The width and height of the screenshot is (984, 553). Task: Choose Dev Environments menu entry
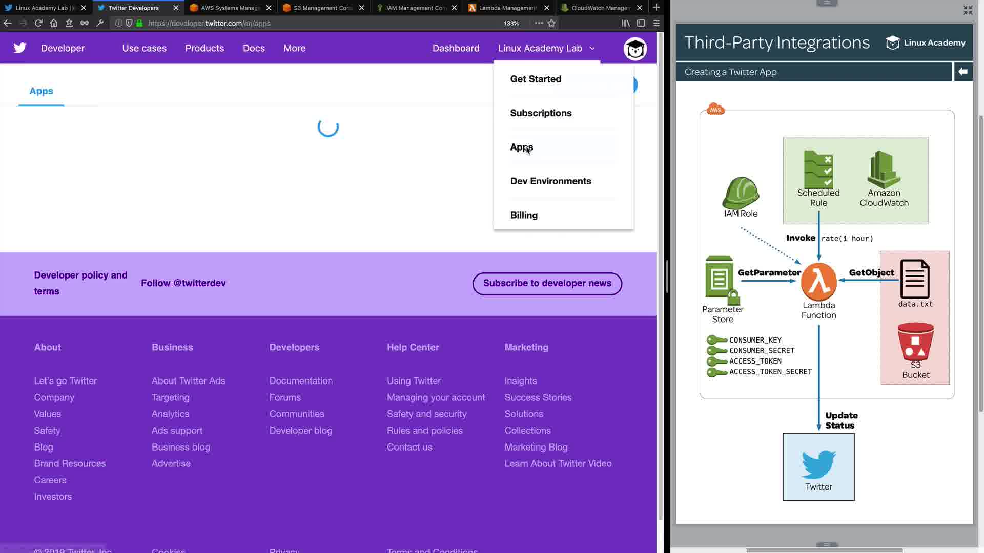[x=550, y=181]
